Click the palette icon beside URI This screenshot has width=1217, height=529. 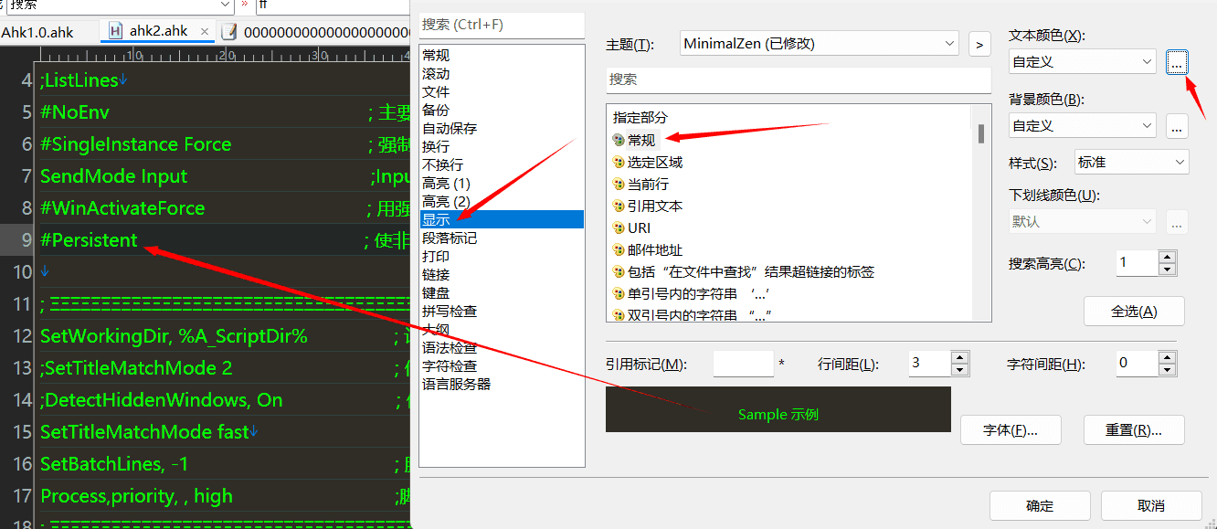[619, 227]
